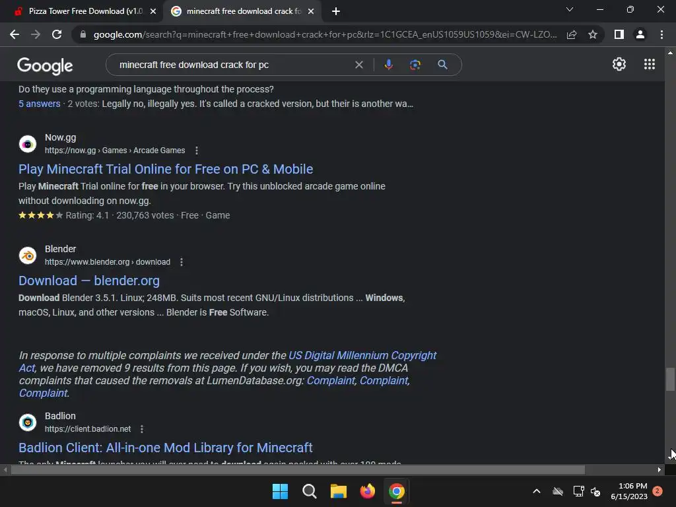Viewport: 676px width, 507px height.
Task: Focus the Chrome address bar URL
Action: click(325, 34)
